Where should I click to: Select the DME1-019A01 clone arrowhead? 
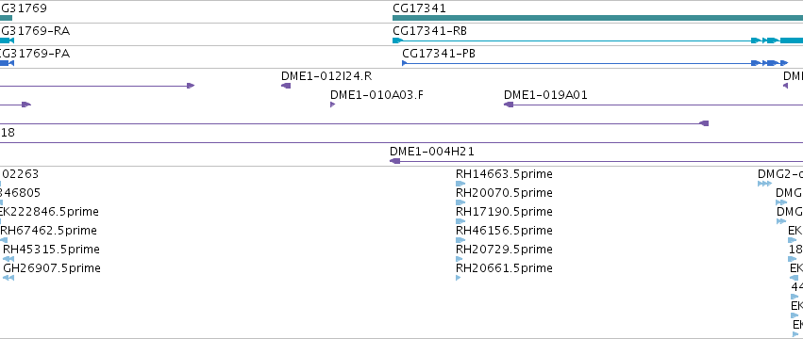point(509,105)
